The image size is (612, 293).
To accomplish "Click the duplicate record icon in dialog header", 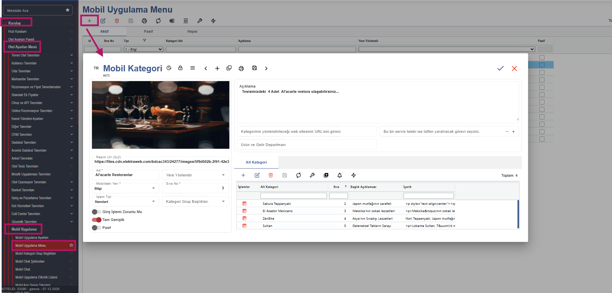I will (x=229, y=68).
